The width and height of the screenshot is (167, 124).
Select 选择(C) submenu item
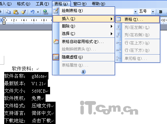coord(83,34)
